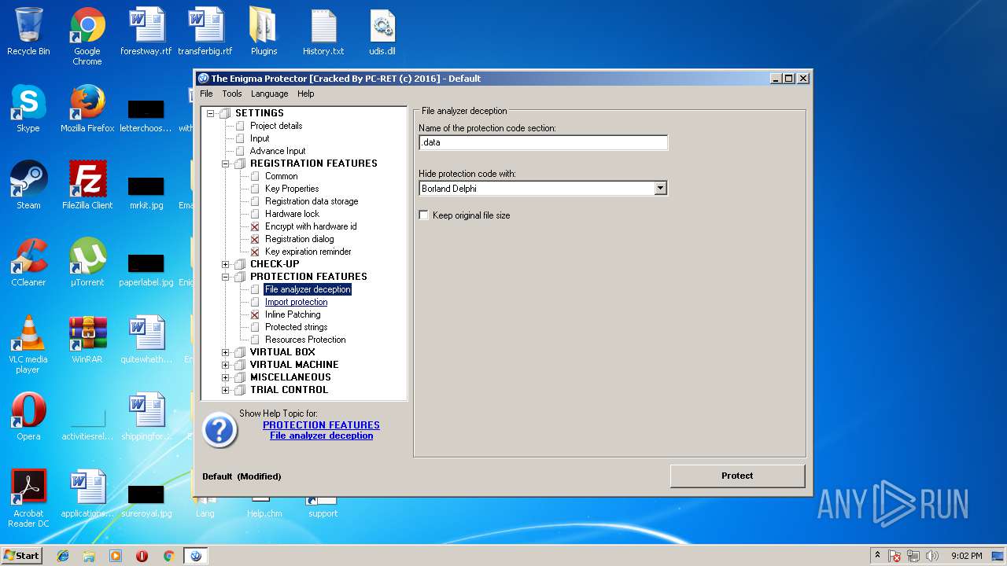Launch Skype desktop shortcut
This screenshot has height=566, width=1007.
pyautogui.click(x=28, y=108)
